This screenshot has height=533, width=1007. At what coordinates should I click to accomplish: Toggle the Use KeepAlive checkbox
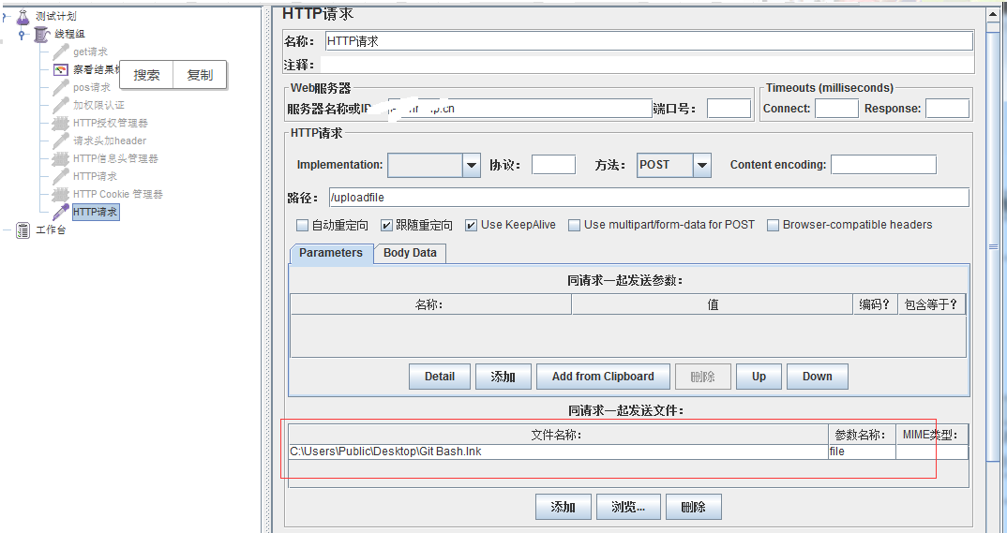(x=472, y=225)
